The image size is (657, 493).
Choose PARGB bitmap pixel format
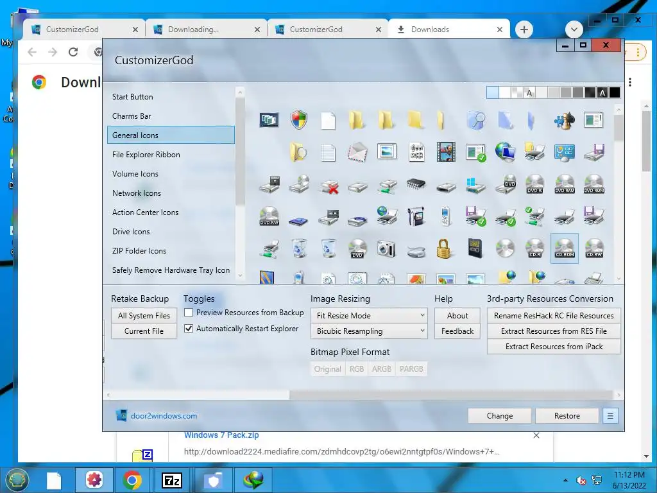(x=411, y=369)
